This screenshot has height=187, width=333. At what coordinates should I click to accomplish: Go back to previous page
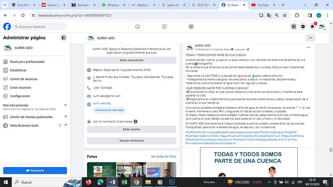coord(6,15)
